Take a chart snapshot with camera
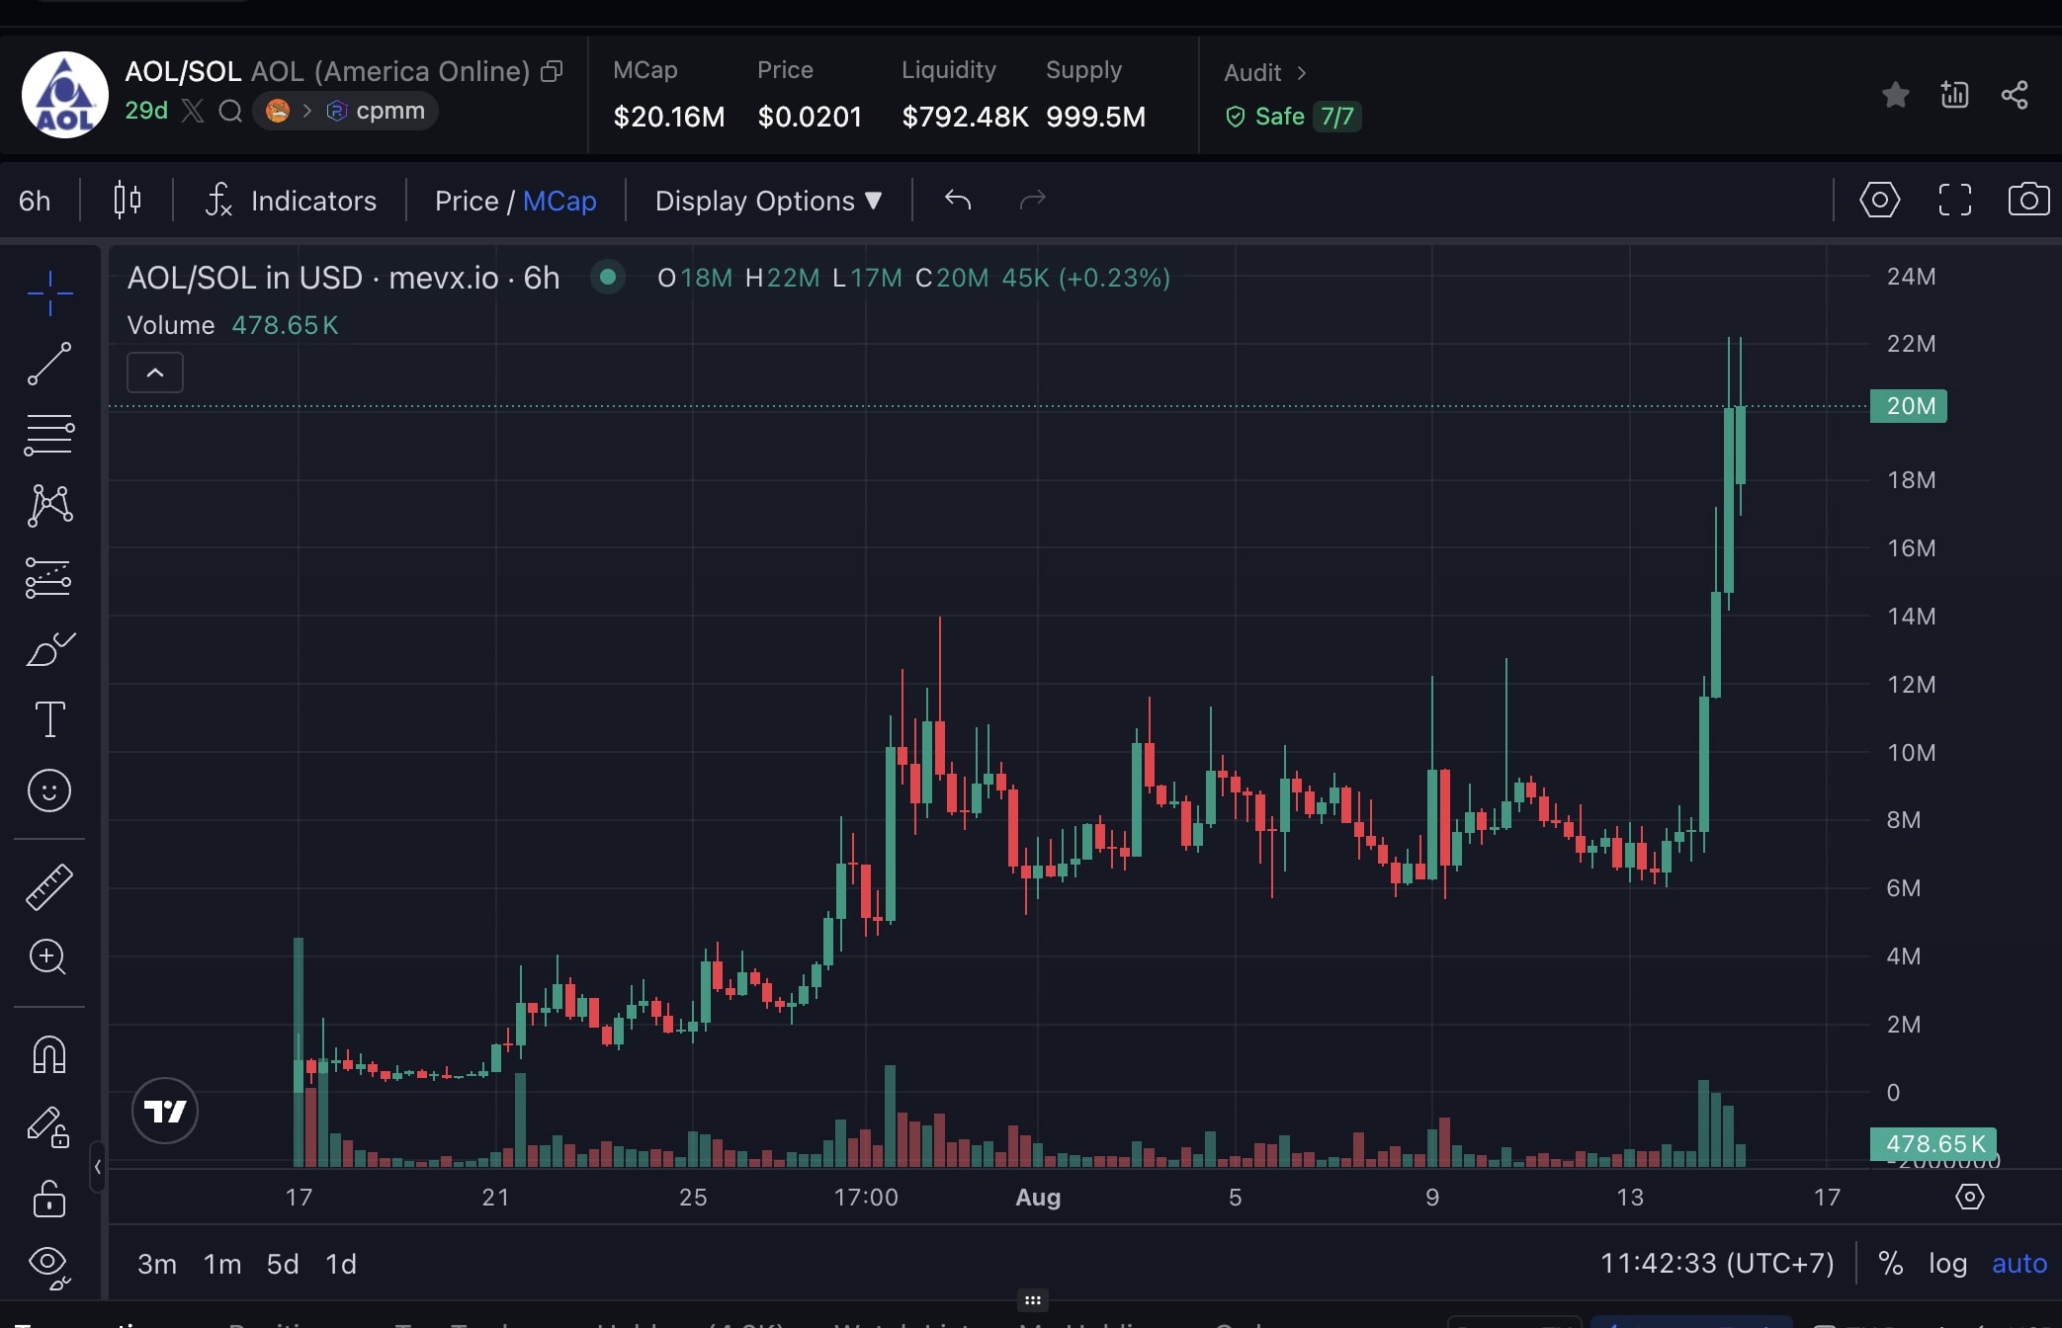 (x=2028, y=200)
